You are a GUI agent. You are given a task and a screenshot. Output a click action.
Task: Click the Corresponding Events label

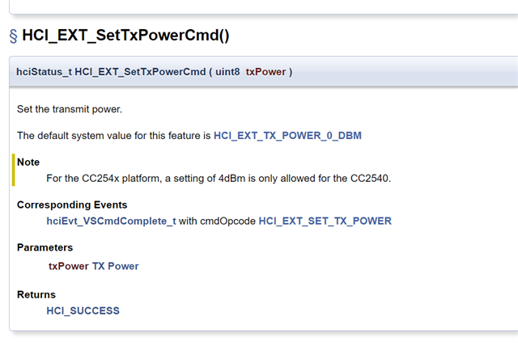pos(72,205)
